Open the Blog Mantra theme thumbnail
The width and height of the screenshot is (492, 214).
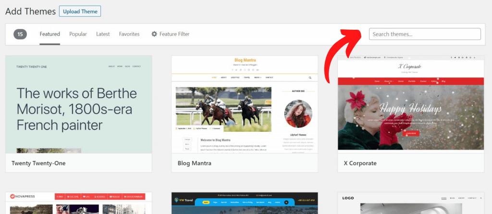pos(245,105)
